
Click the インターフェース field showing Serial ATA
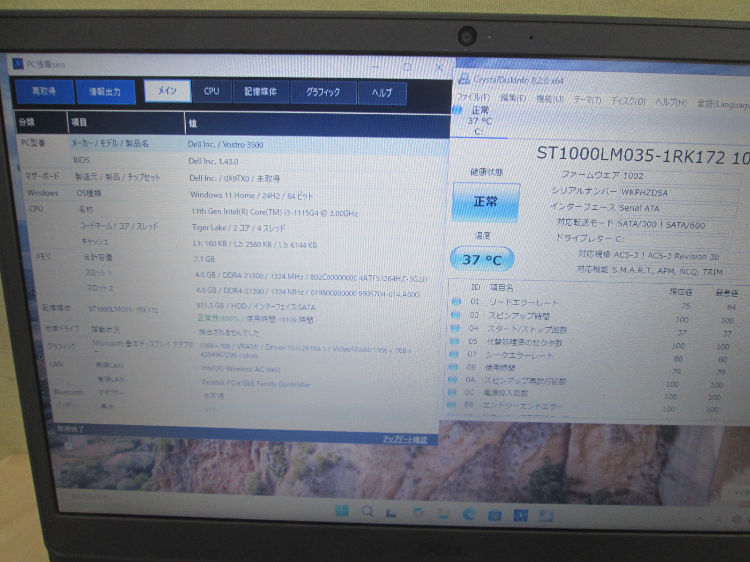[x=677, y=209]
